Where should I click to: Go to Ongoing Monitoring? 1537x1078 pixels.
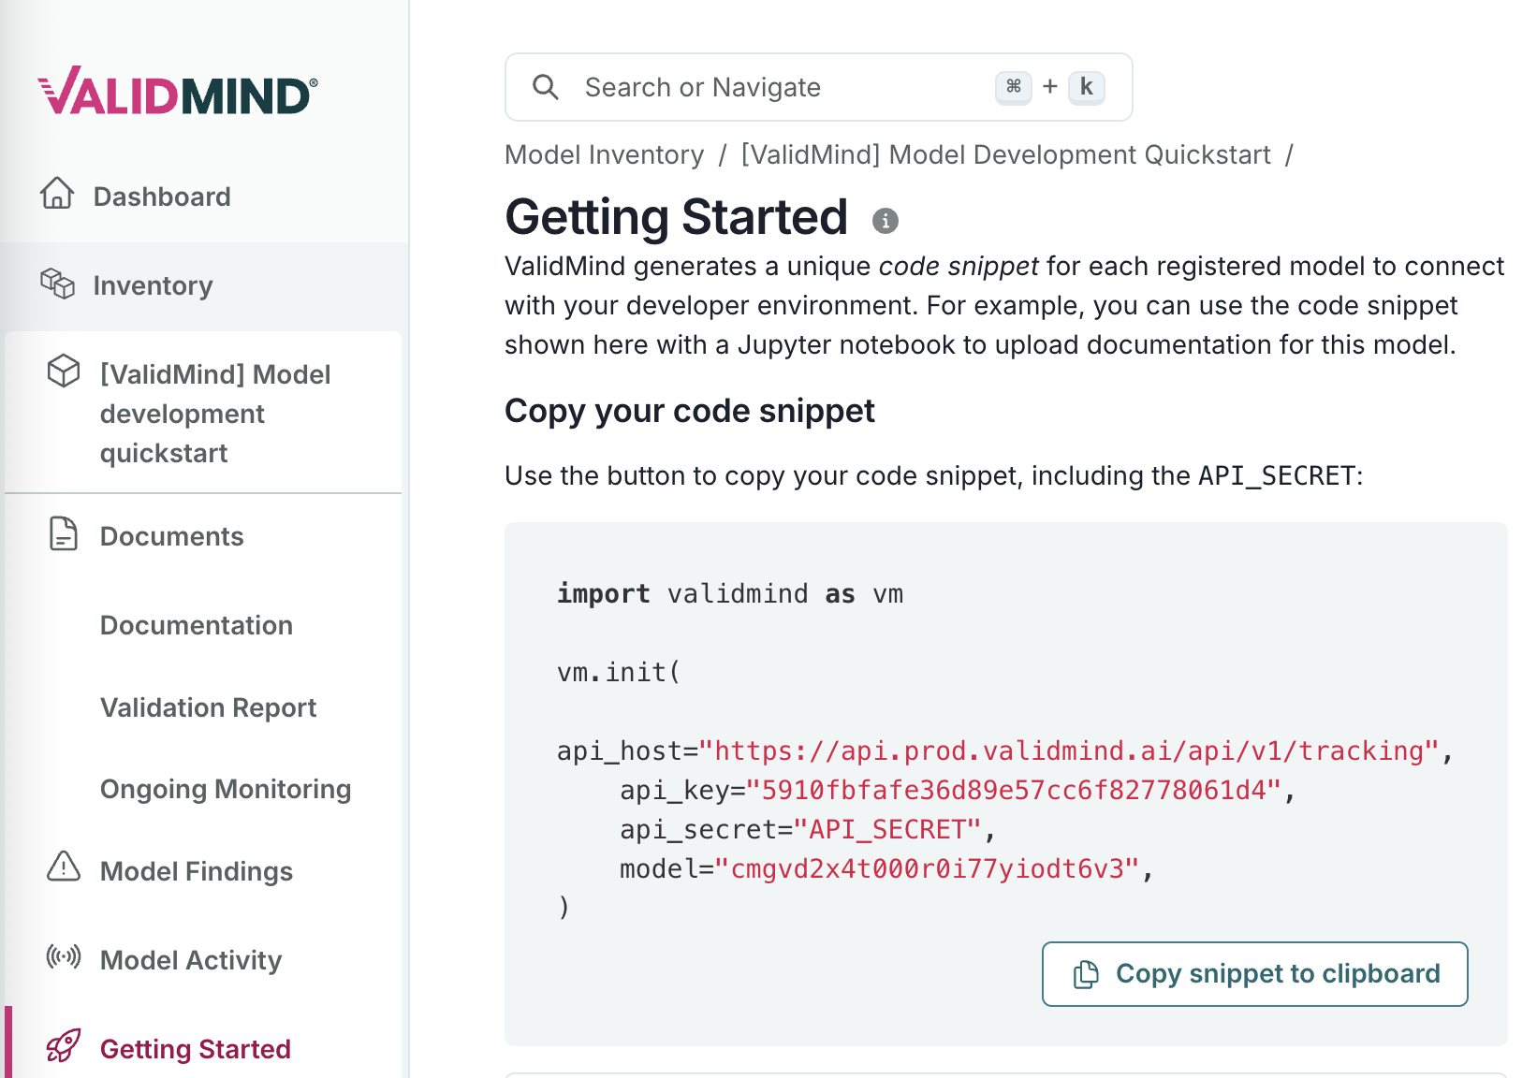pyautogui.click(x=226, y=789)
